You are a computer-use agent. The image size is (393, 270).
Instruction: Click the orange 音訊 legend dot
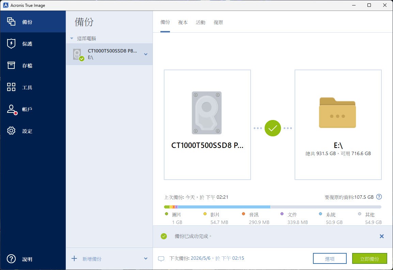click(243, 214)
